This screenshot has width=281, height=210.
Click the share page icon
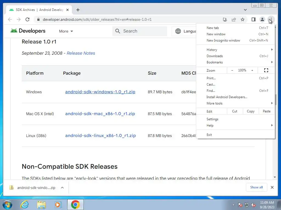coord(234,19)
